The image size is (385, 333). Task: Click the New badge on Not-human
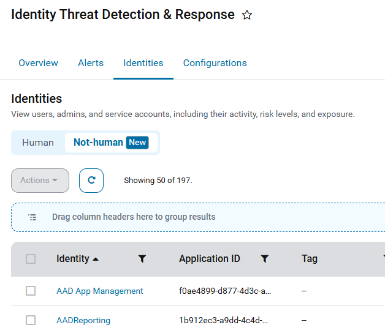click(137, 143)
